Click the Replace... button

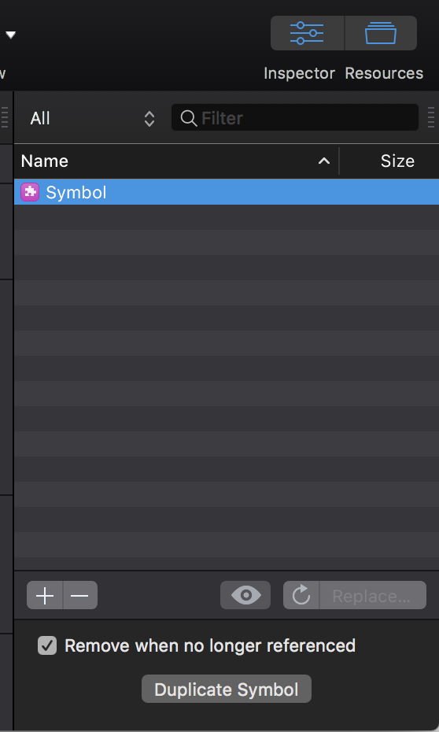pos(372,595)
